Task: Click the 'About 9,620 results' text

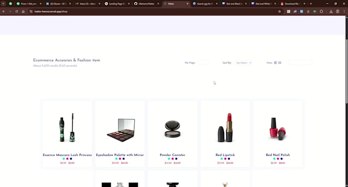Action: point(55,65)
